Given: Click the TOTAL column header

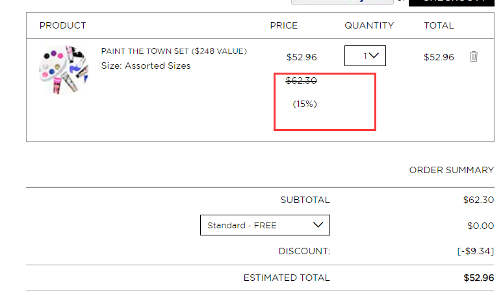Looking at the screenshot, I should [x=439, y=25].
